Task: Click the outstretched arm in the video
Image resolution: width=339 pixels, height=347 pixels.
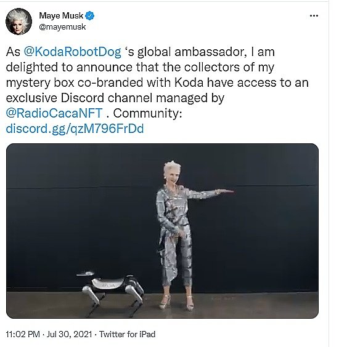Action: 210,193
